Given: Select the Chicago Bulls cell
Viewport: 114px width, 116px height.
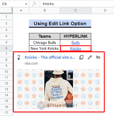Looking at the screenshot, I should (x=45, y=42).
